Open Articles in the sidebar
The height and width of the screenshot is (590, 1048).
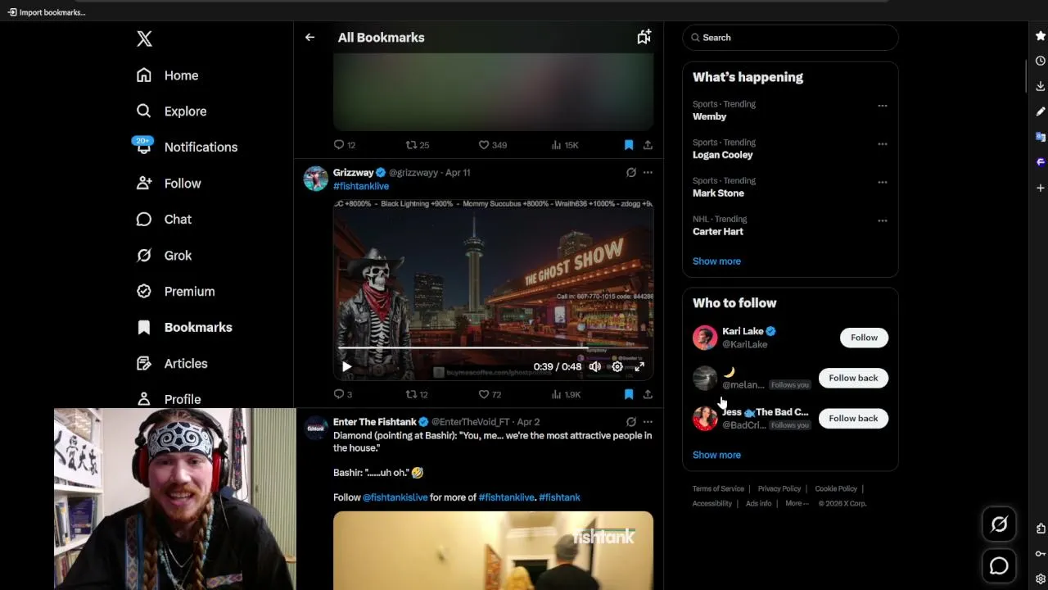click(172, 364)
